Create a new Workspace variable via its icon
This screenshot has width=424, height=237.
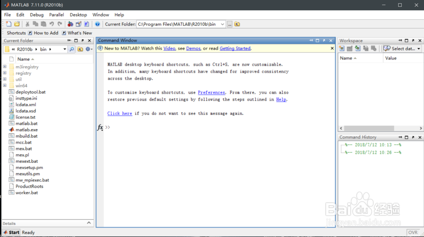coord(342,48)
